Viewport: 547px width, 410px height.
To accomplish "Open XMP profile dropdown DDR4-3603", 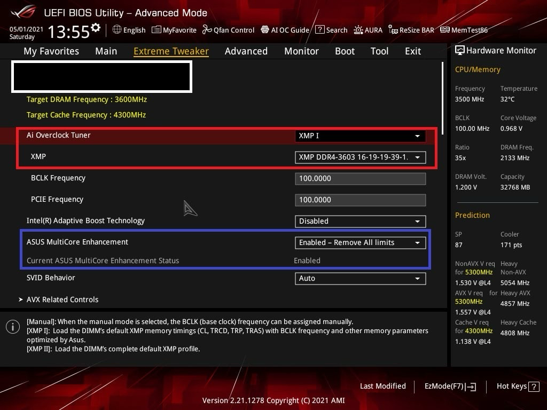I will click(361, 157).
